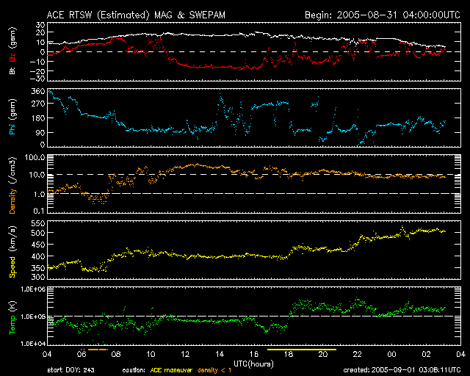Click the 'Begin: 2005-08-31 04:00:00UTC' text
The image size is (470, 376).
tap(382, 15)
